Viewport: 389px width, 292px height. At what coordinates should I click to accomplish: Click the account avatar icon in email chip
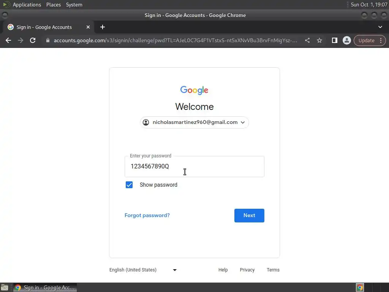(x=146, y=122)
